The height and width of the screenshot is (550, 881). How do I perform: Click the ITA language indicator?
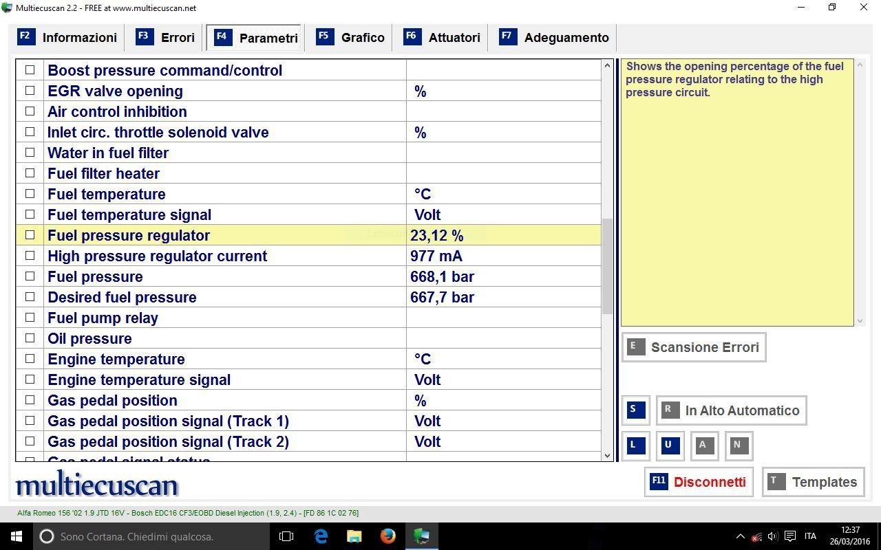(810, 536)
